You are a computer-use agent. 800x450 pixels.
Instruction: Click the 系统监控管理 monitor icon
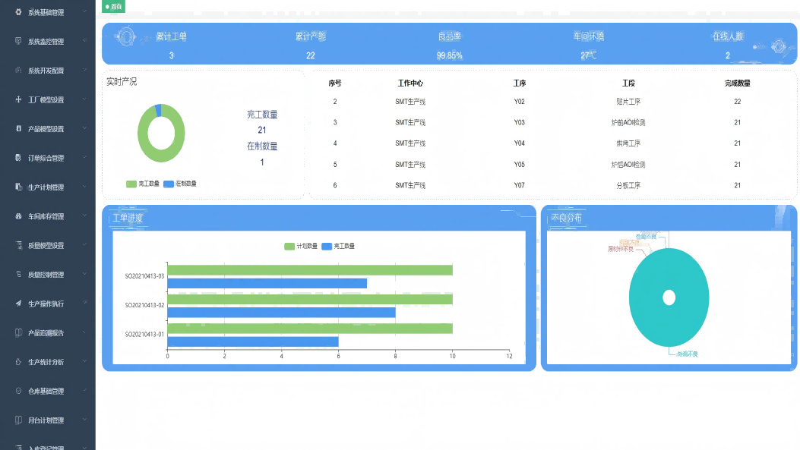pos(19,41)
